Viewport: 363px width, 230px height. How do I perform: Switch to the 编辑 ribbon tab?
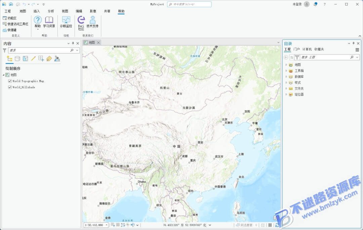(79, 11)
